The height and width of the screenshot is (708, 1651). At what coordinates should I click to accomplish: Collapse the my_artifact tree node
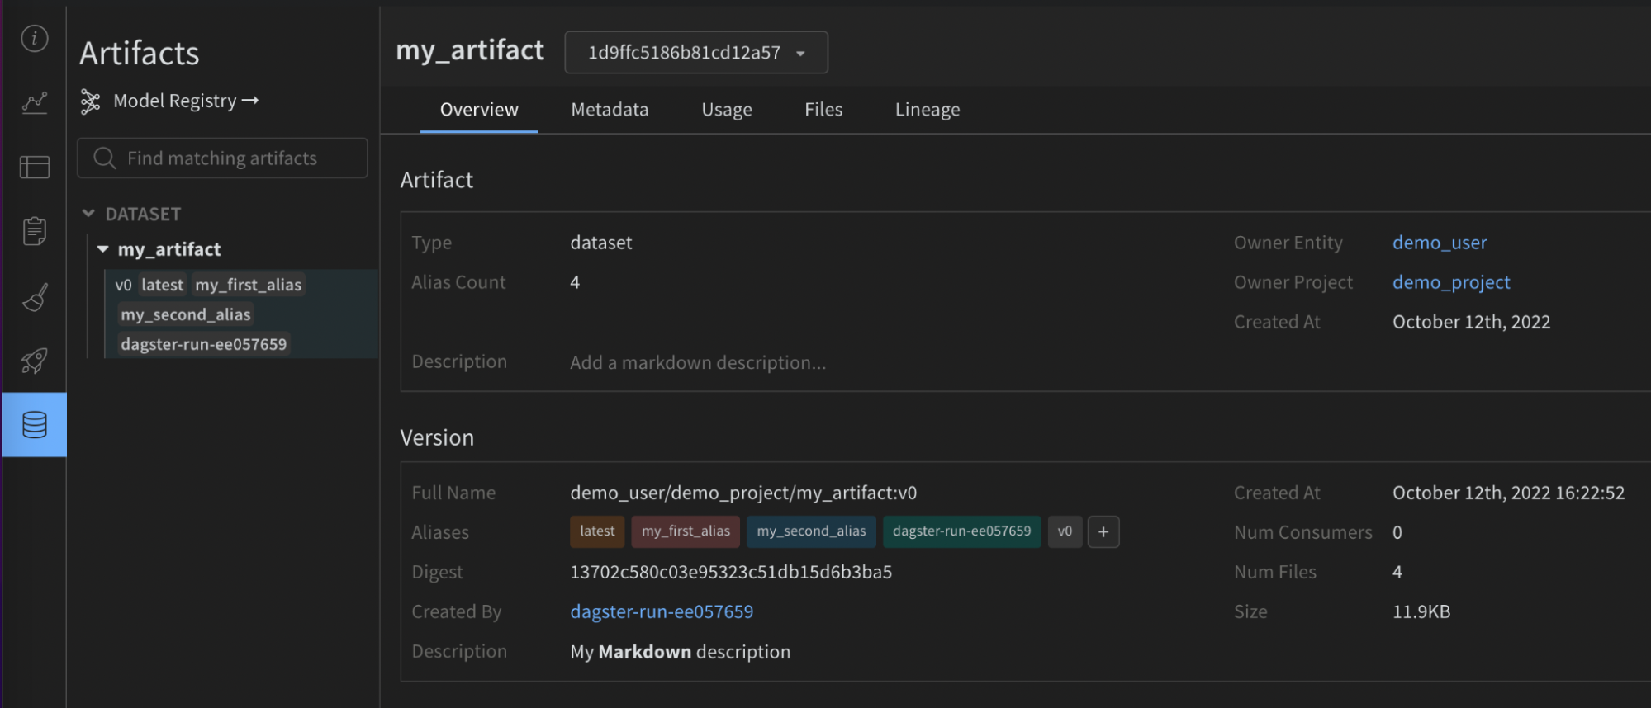point(103,249)
